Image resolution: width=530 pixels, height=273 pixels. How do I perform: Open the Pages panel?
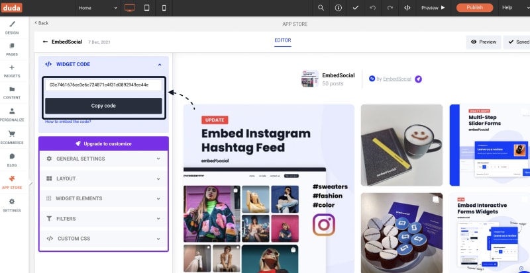[x=12, y=50]
